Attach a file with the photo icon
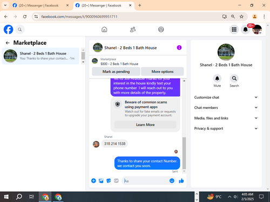270x202 pixels. 101,180
